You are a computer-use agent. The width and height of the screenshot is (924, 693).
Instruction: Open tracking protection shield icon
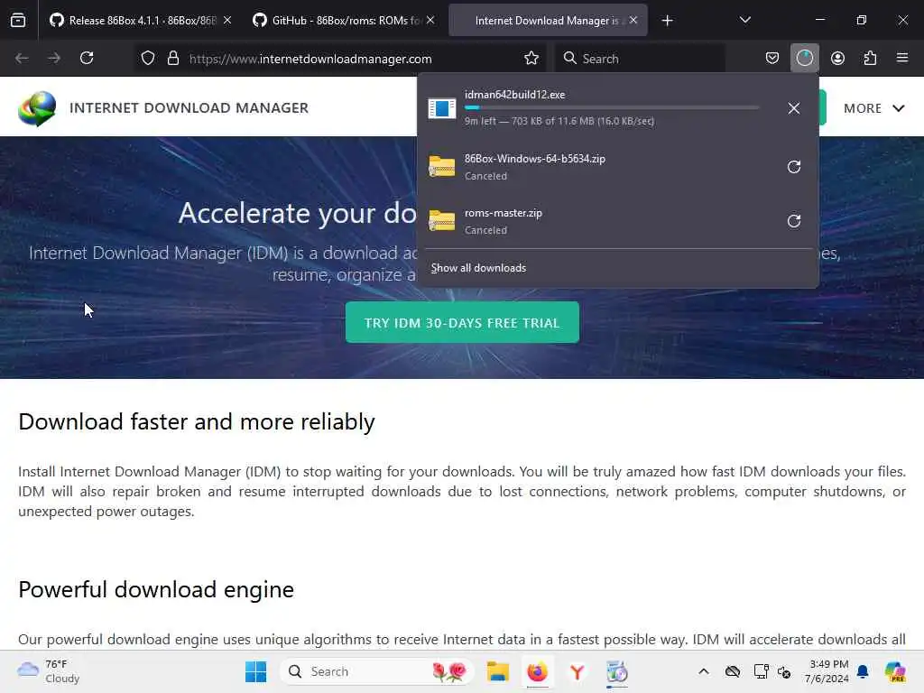[x=148, y=59]
